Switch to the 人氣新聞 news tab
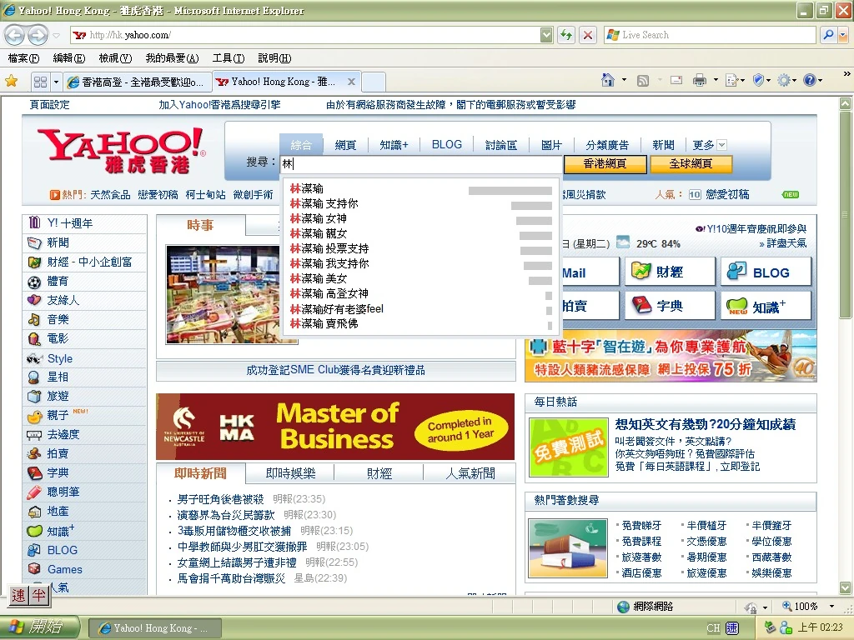Screen dimensions: 854x640 [470, 473]
